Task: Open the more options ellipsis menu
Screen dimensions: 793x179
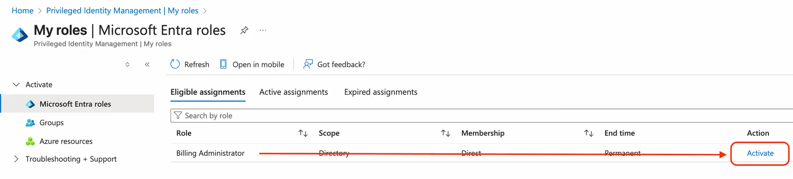Action: coord(263,30)
